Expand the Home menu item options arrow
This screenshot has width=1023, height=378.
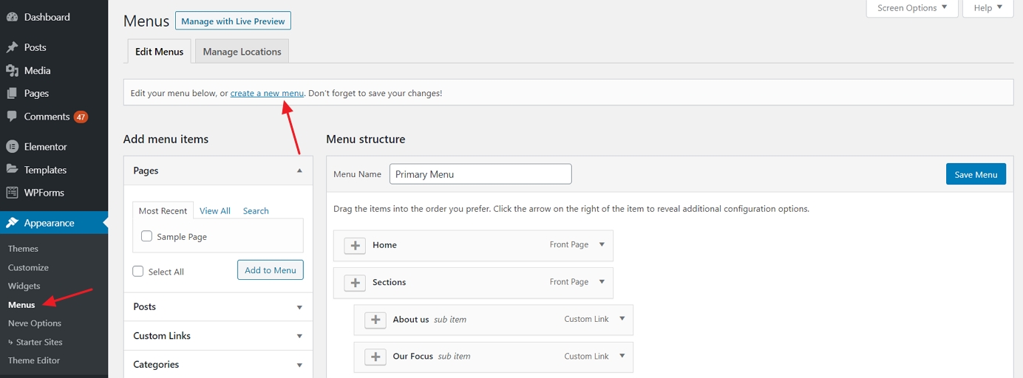click(x=602, y=244)
